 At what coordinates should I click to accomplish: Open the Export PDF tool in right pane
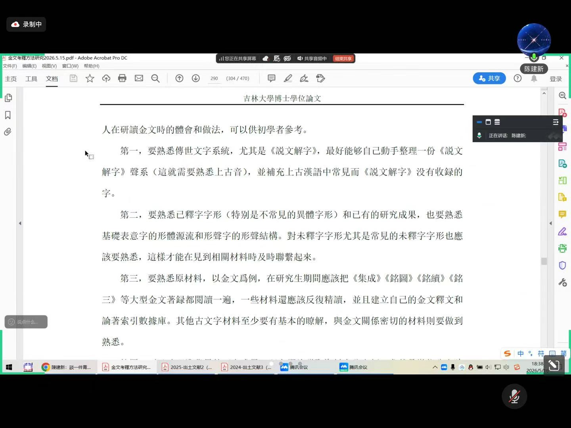(x=562, y=164)
